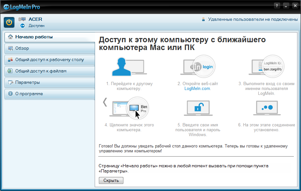Click the step 4 computer icon illustration
301x191 pixels.
[129, 108]
